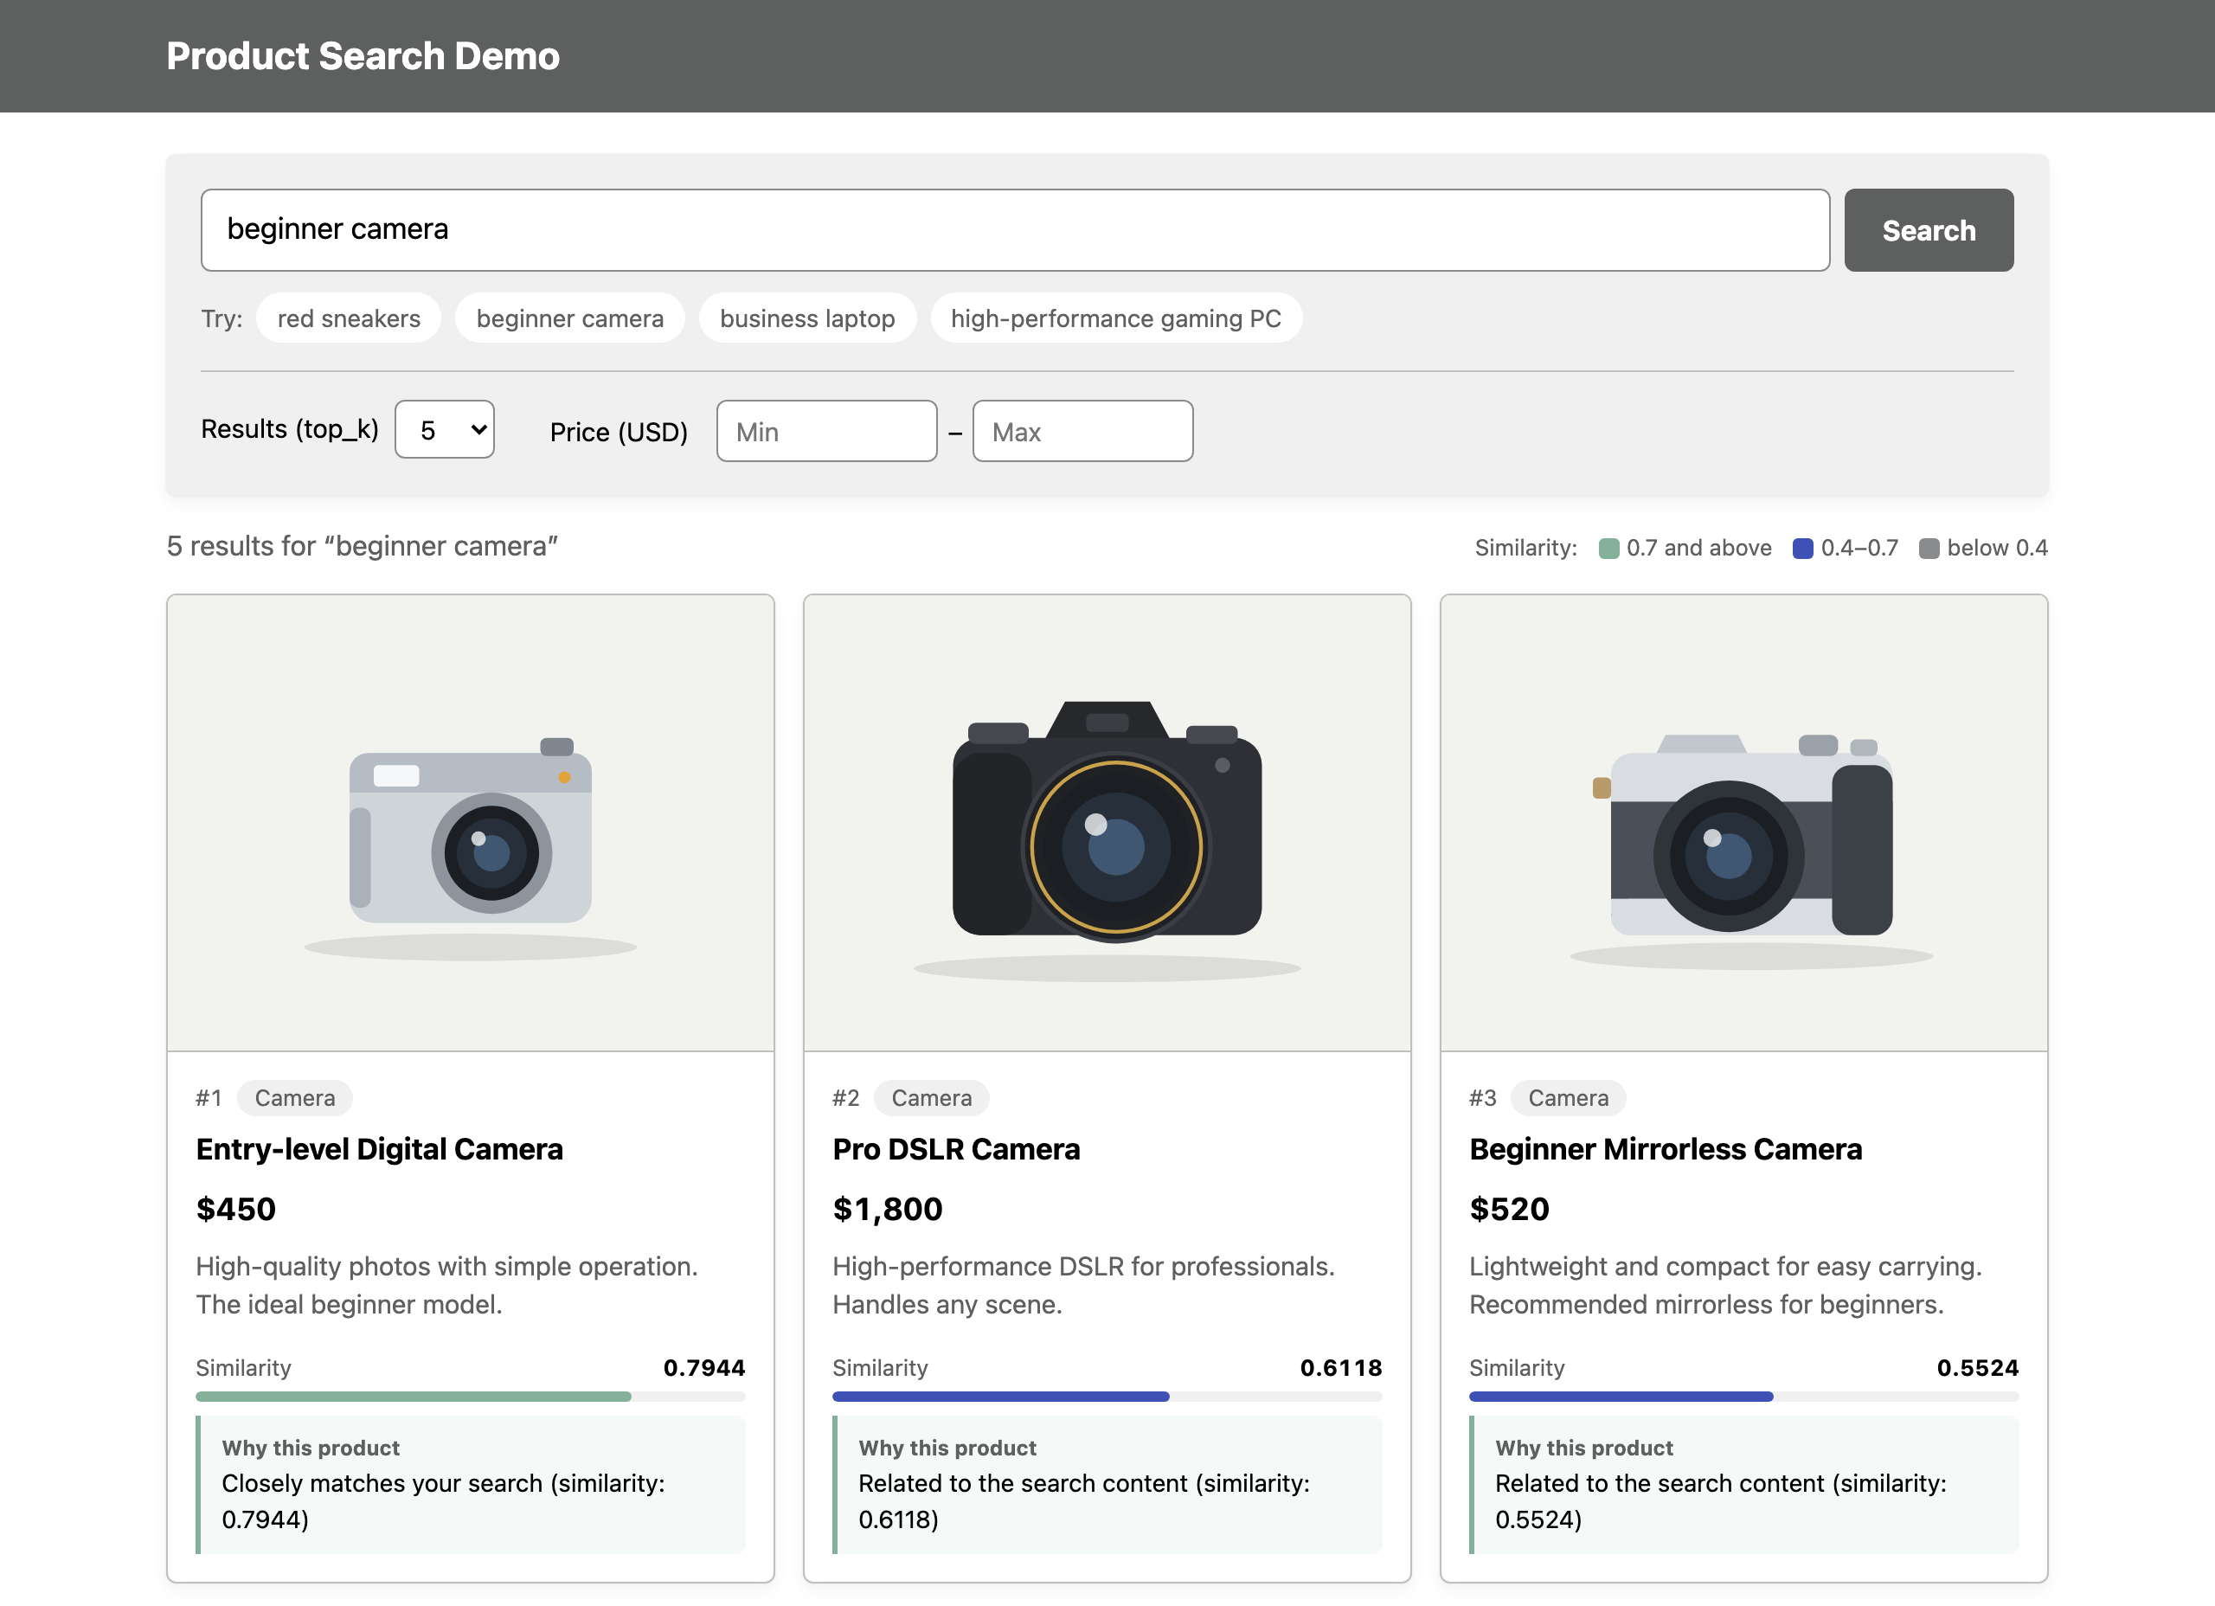Screen dimensions: 2215x1606
Task: Open the Pro DSLR Camera image
Action: [x=1107, y=823]
